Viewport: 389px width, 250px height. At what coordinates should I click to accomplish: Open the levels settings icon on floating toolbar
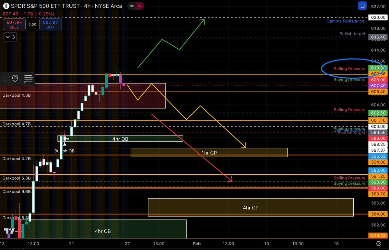coord(28,79)
